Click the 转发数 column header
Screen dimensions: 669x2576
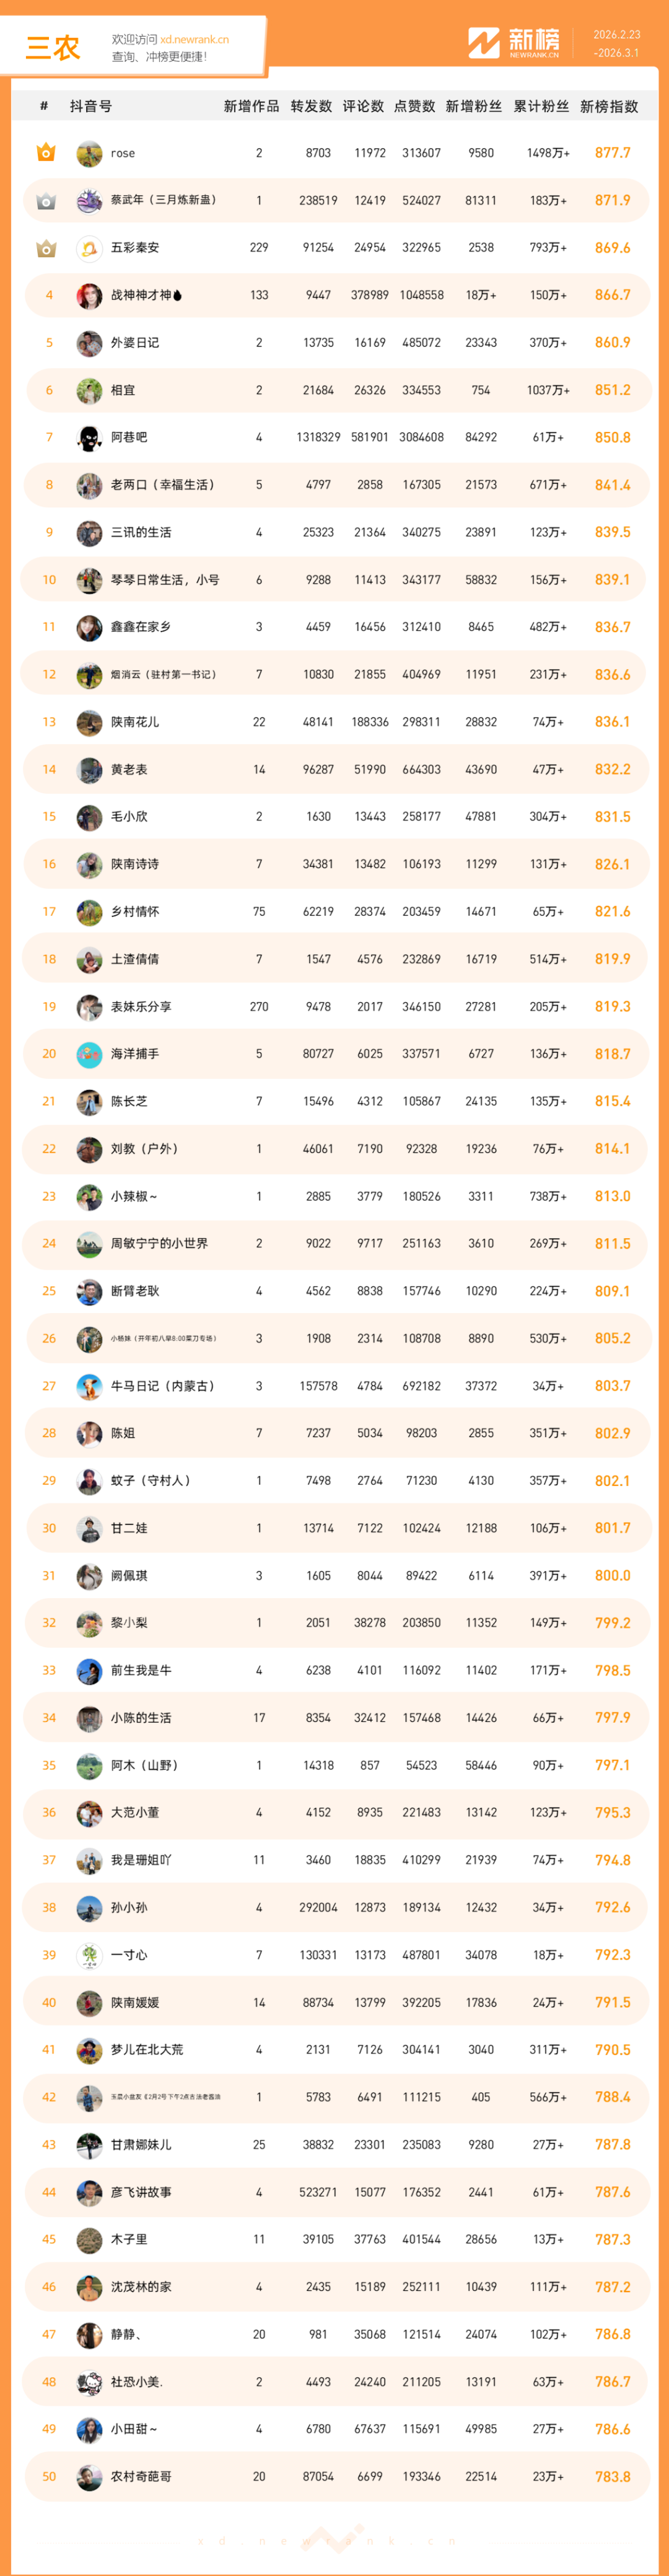311,107
